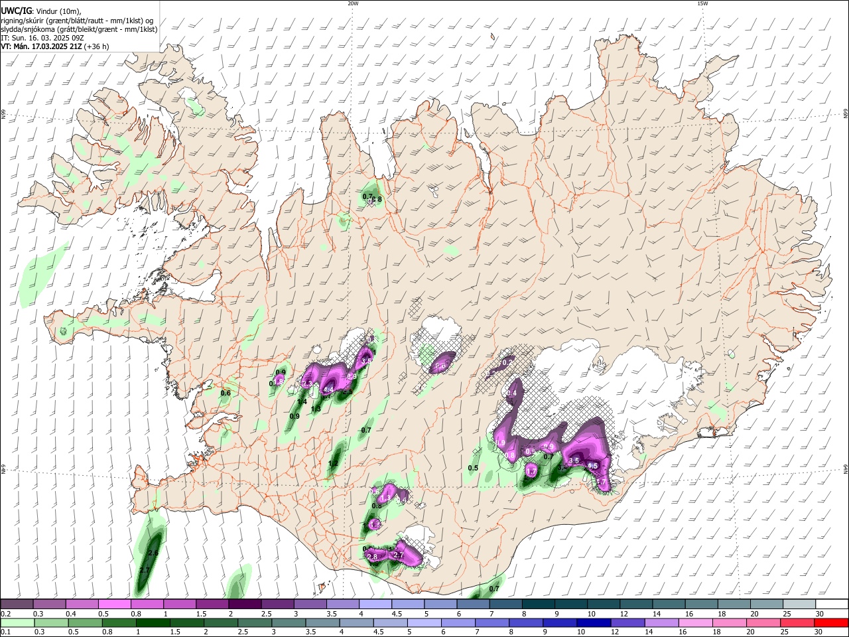This screenshot has height=637, width=849.
Task: Click the '15W' longitude label
Action: click(x=702, y=3)
